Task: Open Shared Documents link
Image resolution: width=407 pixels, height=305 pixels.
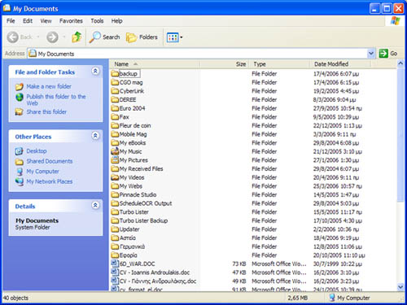Action: tap(50, 161)
